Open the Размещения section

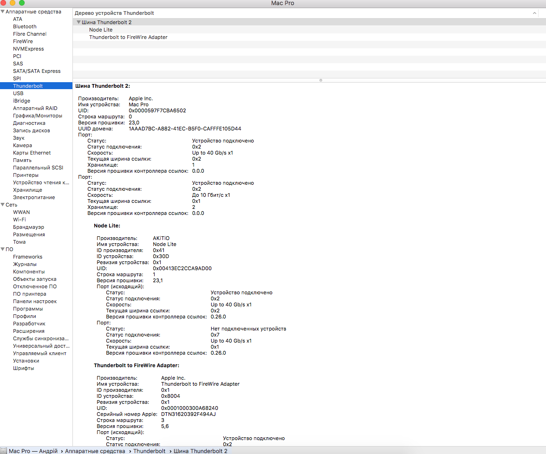pyautogui.click(x=29, y=234)
